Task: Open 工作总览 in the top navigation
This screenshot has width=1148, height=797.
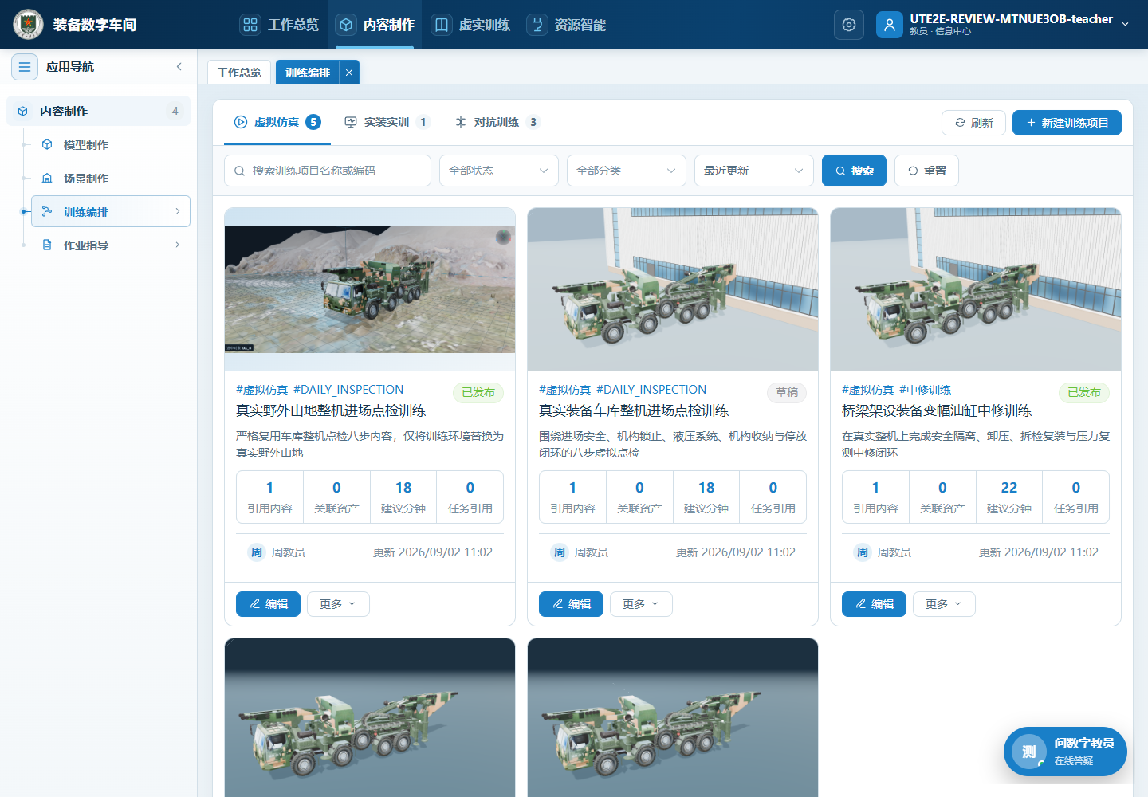Action: click(280, 25)
